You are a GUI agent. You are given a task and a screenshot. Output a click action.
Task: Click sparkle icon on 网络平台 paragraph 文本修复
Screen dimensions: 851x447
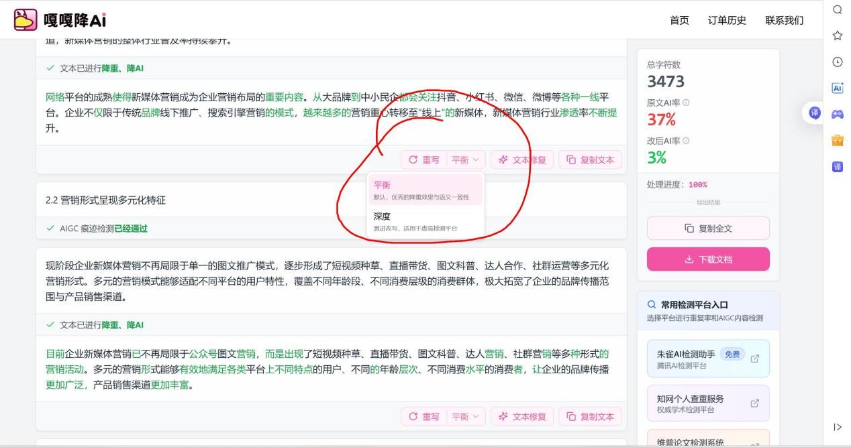tap(503, 160)
